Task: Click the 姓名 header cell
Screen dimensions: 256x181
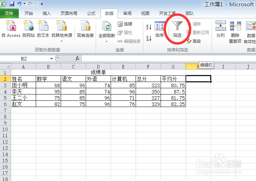Action: [23, 79]
